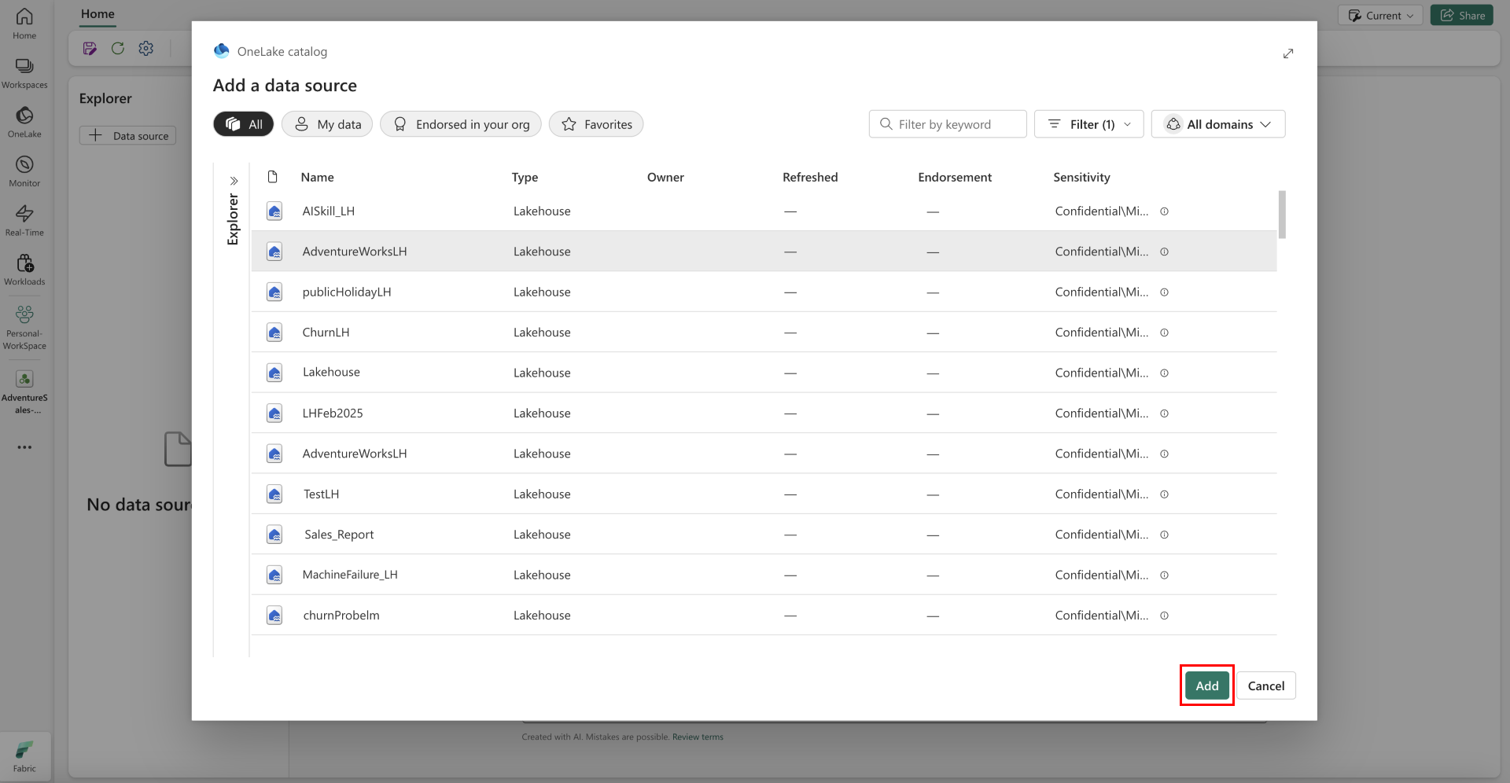Image resolution: width=1510 pixels, height=783 pixels.
Task: Click sensitivity info icon for AISkill_LH
Action: click(x=1165, y=211)
